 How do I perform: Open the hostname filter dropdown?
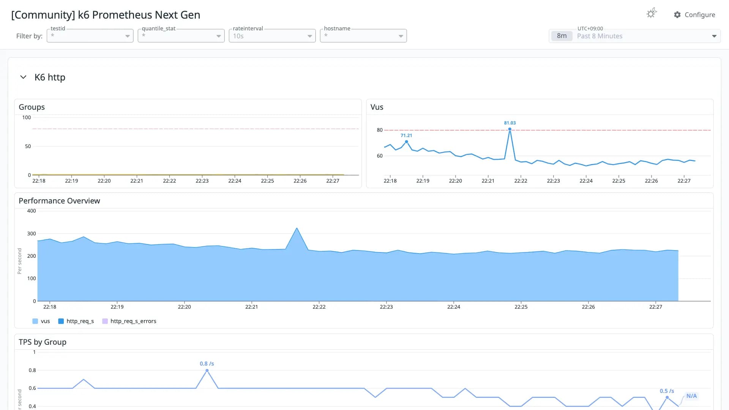(x=363, y=36)
